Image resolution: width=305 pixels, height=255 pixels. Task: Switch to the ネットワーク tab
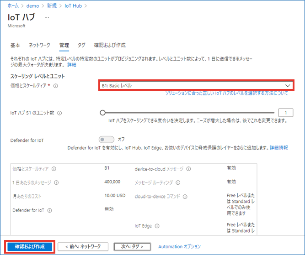click(39, 45)
